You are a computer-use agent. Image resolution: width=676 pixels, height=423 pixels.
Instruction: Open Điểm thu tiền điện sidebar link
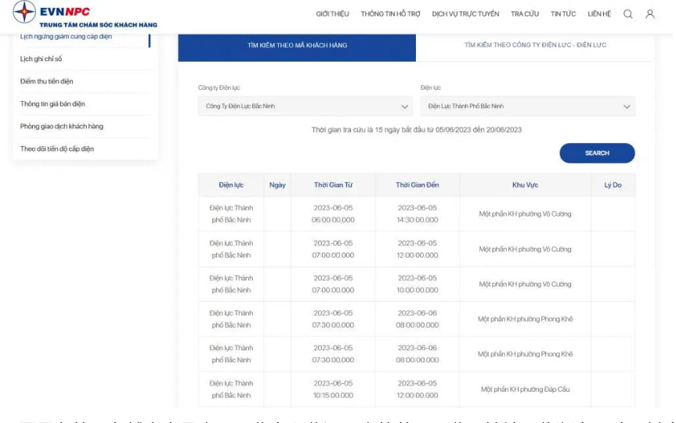tap(46, 81)
